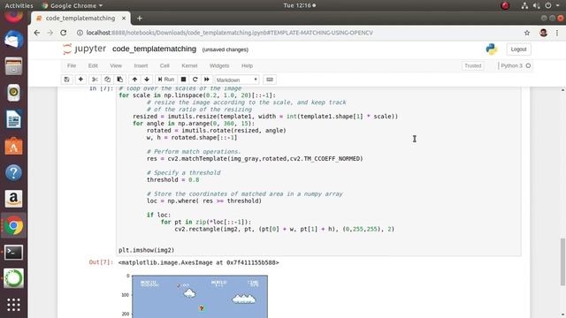Open network indicator in top bar
The image size is (566, 318).
pyautogui.click(x=524, y=5)
